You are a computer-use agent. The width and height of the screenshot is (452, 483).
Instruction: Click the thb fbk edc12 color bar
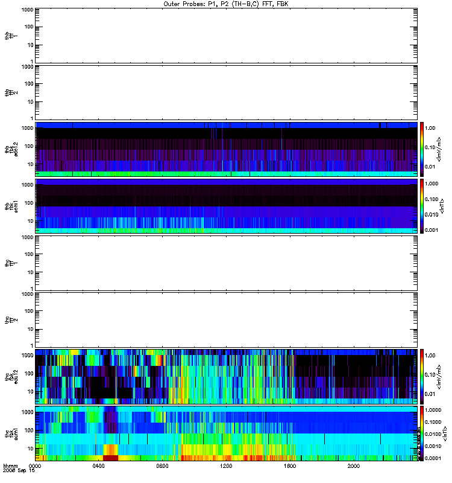click(422, 149)
